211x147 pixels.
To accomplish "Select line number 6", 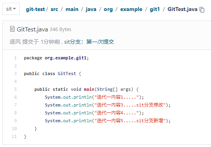I will pos(15,97).
